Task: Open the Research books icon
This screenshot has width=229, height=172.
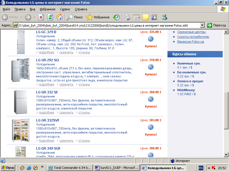Action: 154,17
